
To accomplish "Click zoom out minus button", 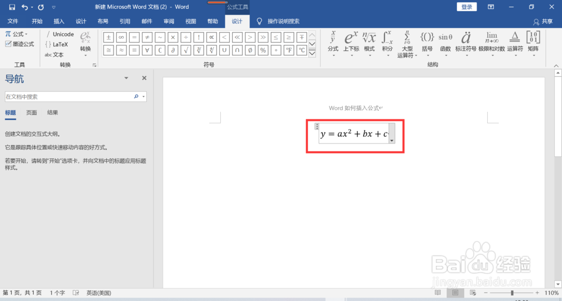I will [x=486, y=293].
